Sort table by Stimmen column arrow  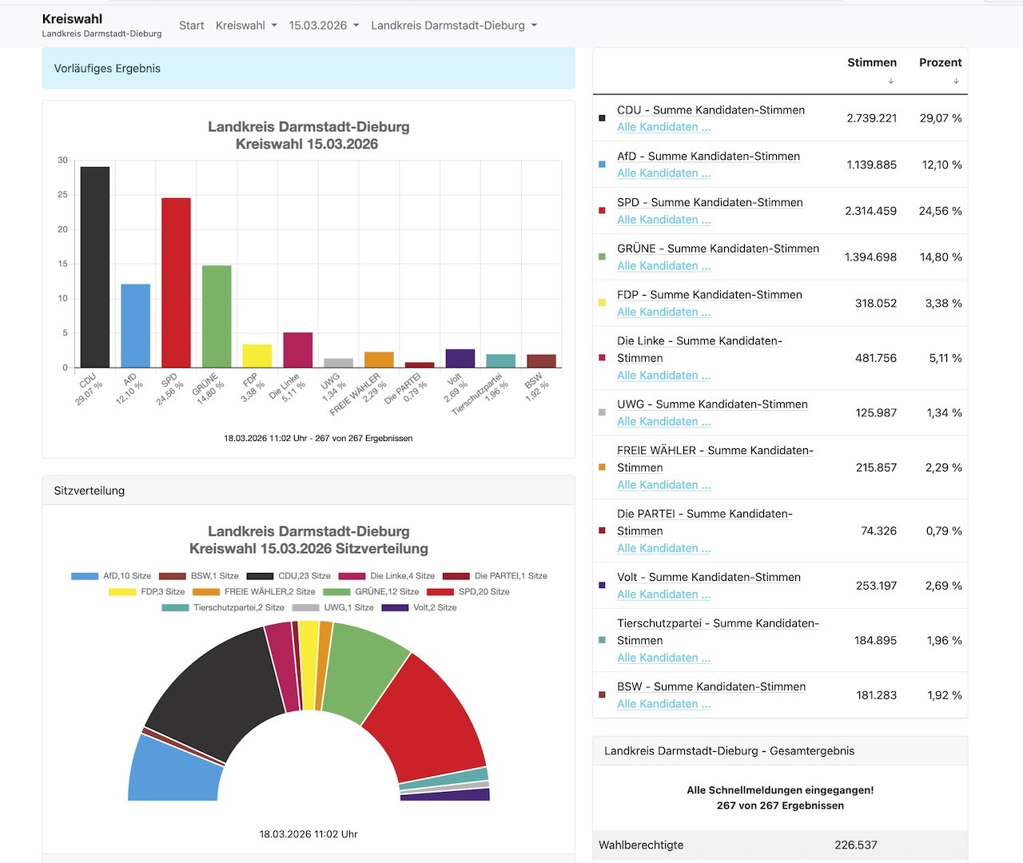pyautogui.click(x=890, y=81)
